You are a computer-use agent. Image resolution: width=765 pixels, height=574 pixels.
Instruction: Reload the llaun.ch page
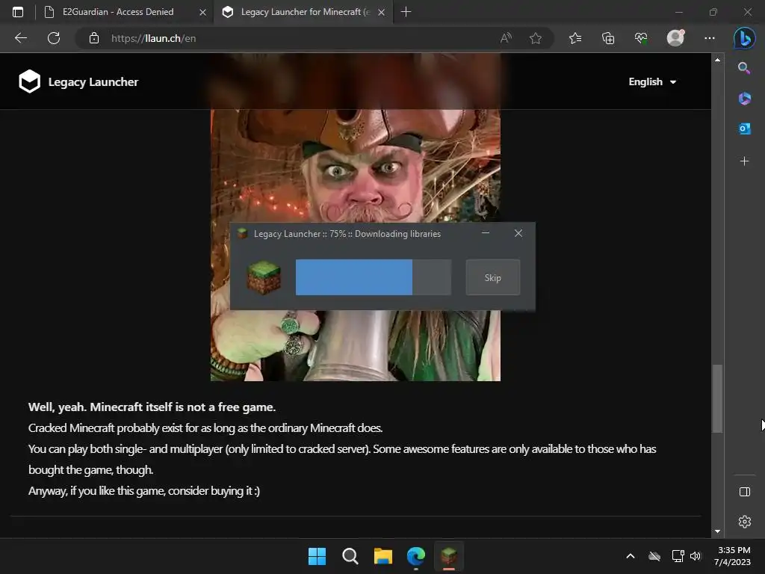coord(54,38)
